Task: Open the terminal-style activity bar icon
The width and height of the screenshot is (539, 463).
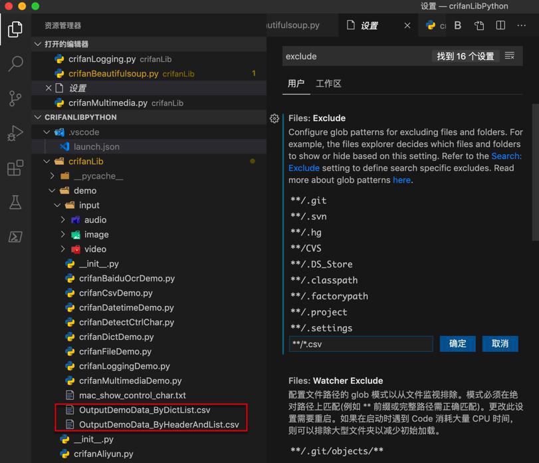Action: (15, 237)
